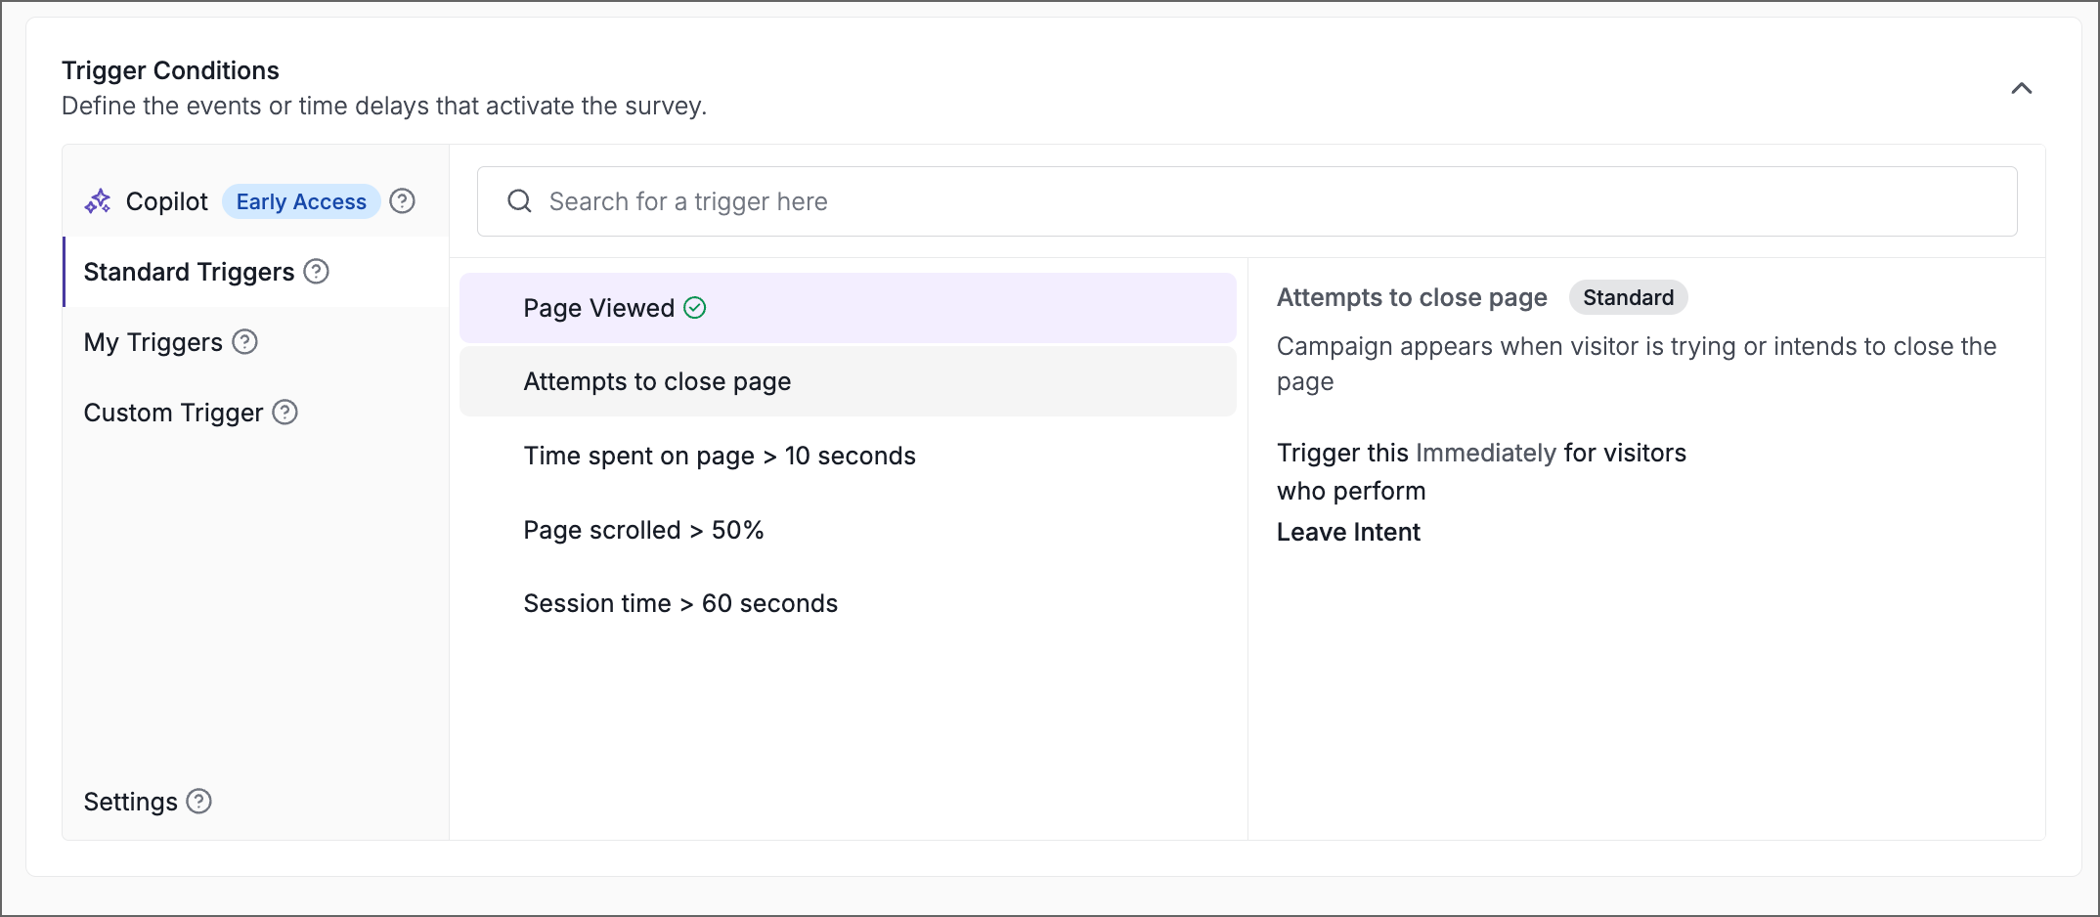The image size is (2100, 917).
Task: Open the Settings help icon
Action: pyautogui.click(x=200, y=802)
